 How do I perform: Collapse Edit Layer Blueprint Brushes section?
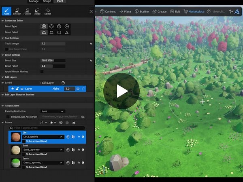tap(3, 95)
